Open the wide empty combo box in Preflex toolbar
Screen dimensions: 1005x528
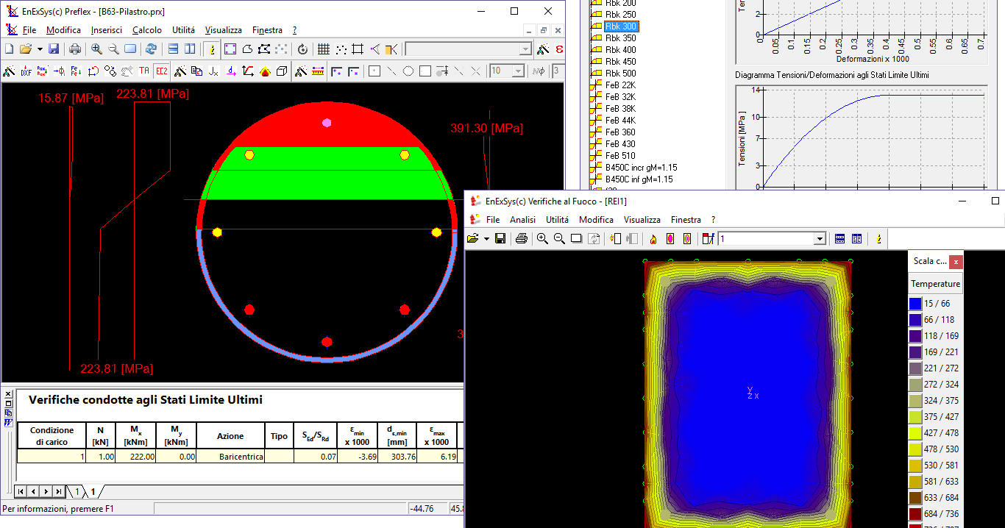469,49
